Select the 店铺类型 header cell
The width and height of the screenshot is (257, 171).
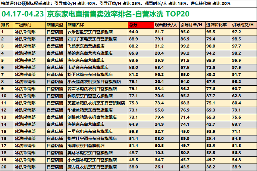(x=56, y=25)
